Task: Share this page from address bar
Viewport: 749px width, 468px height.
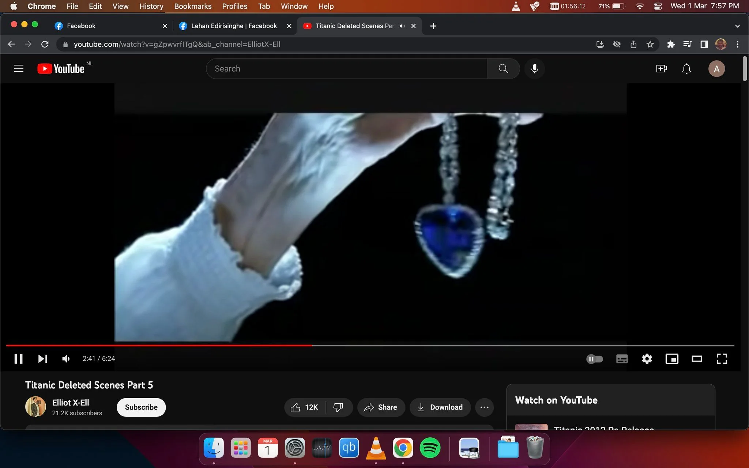Action: [x=633, y=44]
